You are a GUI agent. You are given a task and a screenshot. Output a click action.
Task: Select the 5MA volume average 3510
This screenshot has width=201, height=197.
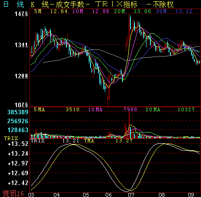pyautogui.click(x=73, y=110)
